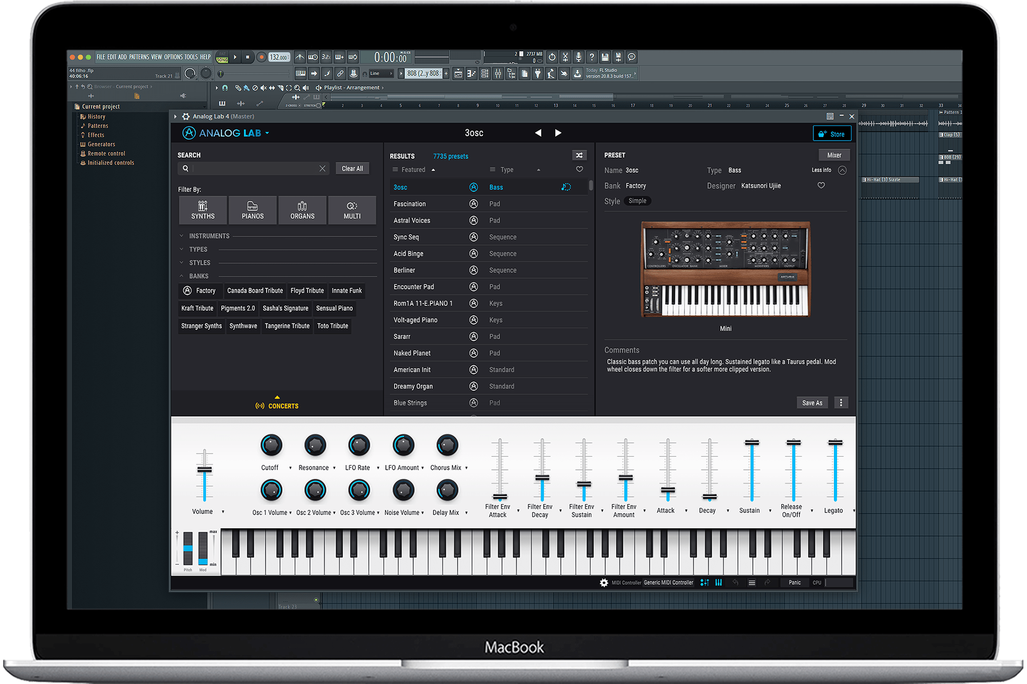1027x684 pixels.
Task: Click the Panic button
Action: [x=794, y=582]
